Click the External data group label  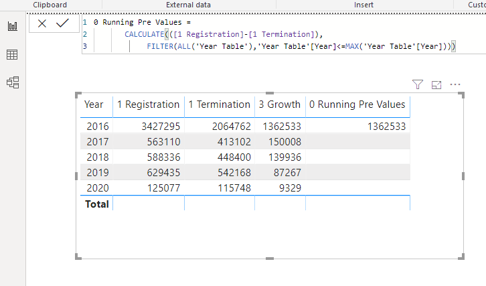189,5
